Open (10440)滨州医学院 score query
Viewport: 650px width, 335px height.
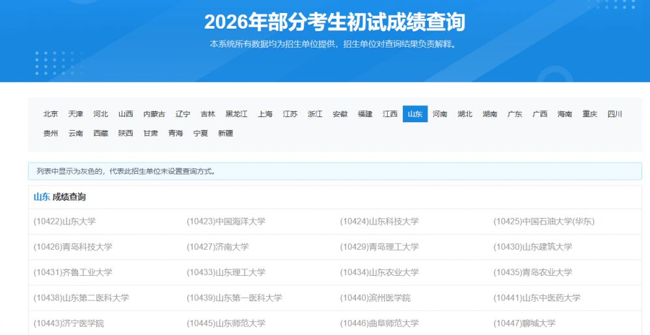(375, 298)
